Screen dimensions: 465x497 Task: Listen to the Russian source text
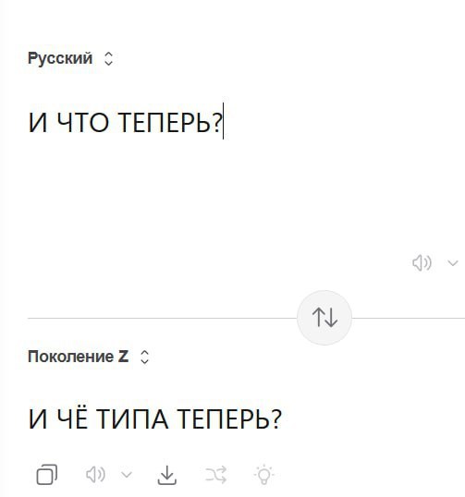click(x=422, y=262)
